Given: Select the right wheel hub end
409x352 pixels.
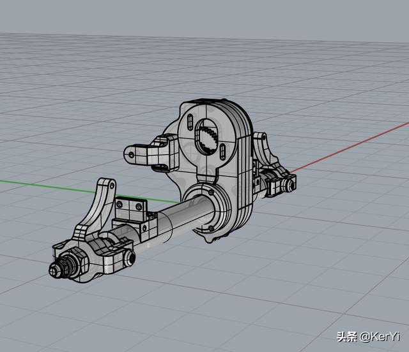Looking at the screenshot, I should pos(290,184).
